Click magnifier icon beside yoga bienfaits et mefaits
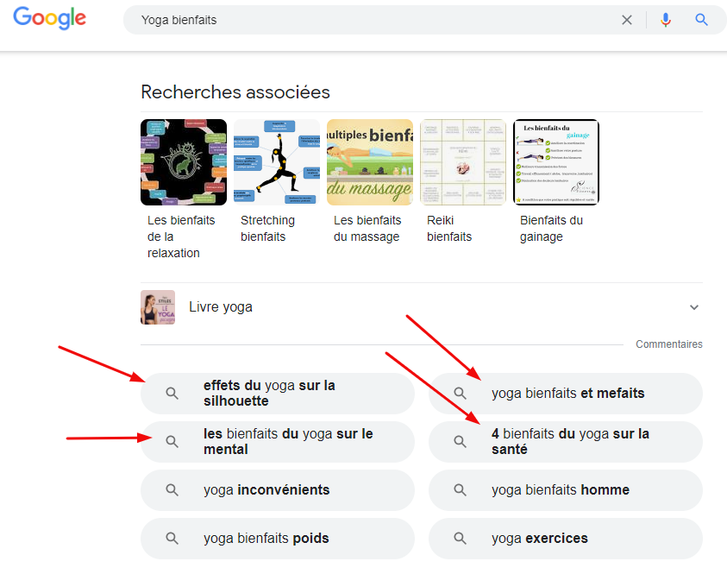Image resolution: width=727 pixels, height=574 pixels. coord(460,394)
